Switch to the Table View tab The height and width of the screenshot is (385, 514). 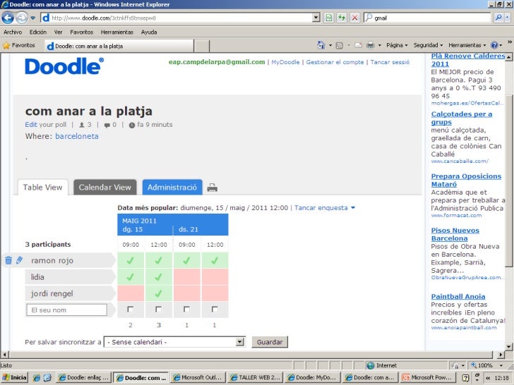click(x=42, y=188)
